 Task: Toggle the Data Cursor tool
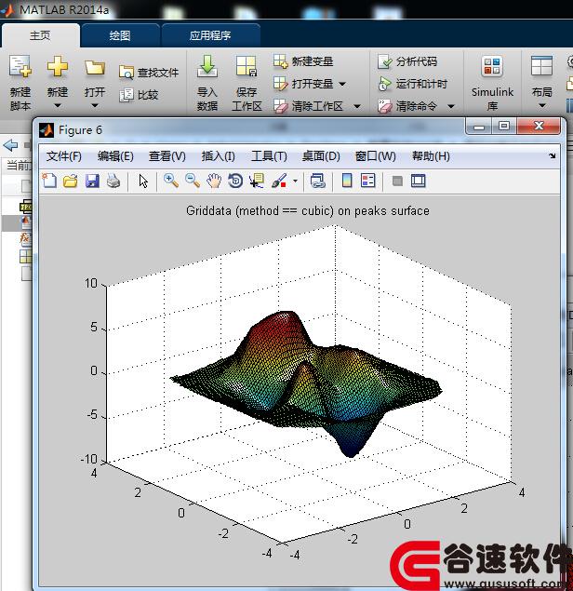257,181
